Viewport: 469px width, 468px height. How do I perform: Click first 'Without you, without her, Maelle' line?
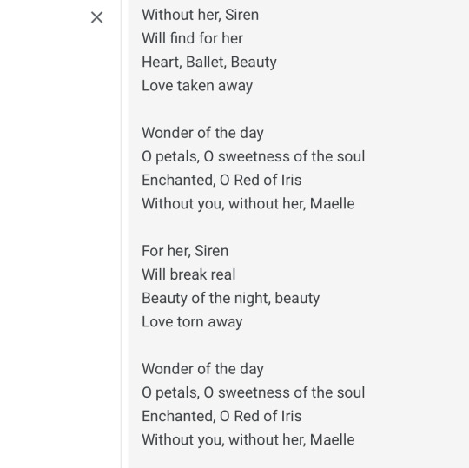click(x=248, y=204)
